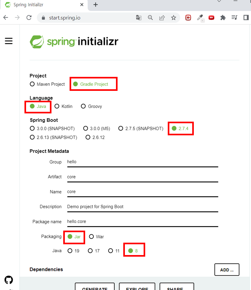The image size is (251, 290).
Task: Select Java version 17
Action: tap(94, 251)
